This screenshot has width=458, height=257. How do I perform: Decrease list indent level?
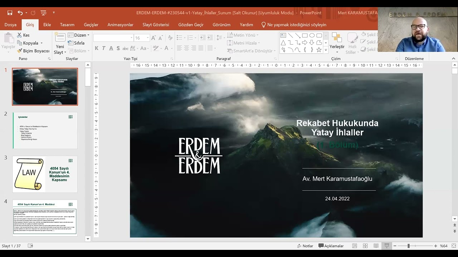(203, 37)
